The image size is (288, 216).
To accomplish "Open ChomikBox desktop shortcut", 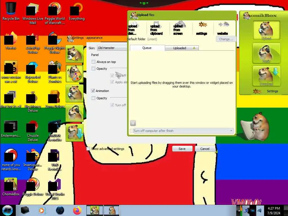I will [11, 186].
